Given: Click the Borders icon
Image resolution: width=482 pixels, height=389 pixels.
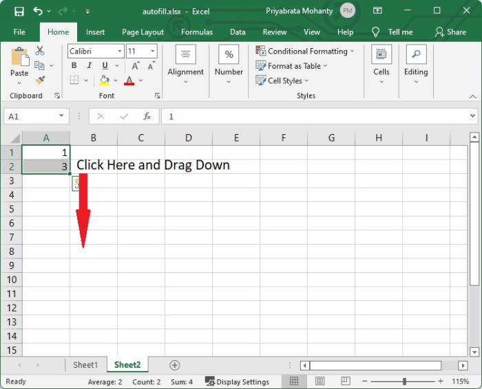Looking at the screenshot, I should [74, 80].
